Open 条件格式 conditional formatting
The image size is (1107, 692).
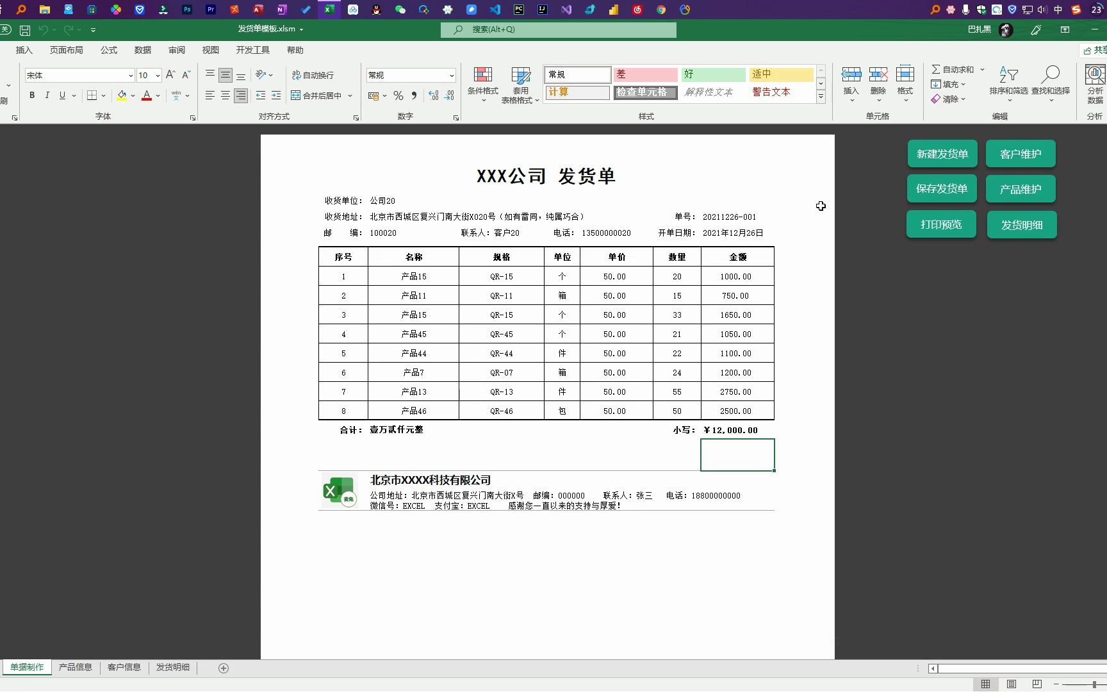(x=482, y=85)
